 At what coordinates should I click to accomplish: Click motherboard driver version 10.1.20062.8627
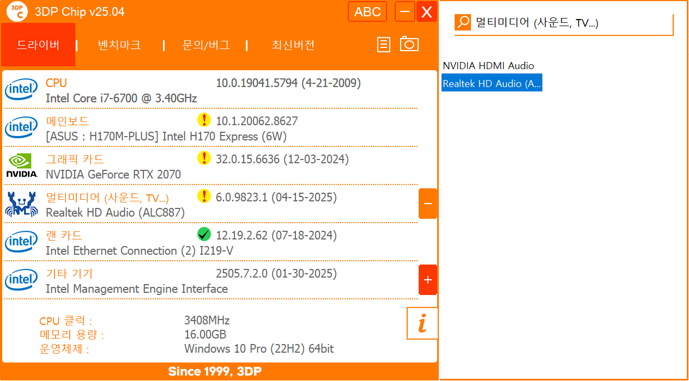point(257,121)
